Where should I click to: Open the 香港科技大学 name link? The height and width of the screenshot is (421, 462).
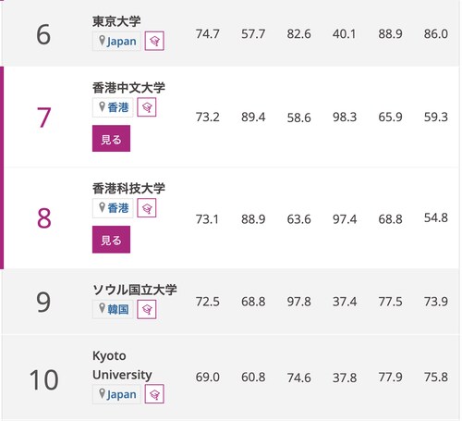(x=128, y=189)
